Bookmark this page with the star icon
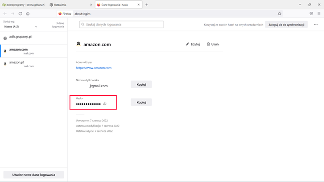The height and width of the screenshot is (182, 324). (279, 14)
